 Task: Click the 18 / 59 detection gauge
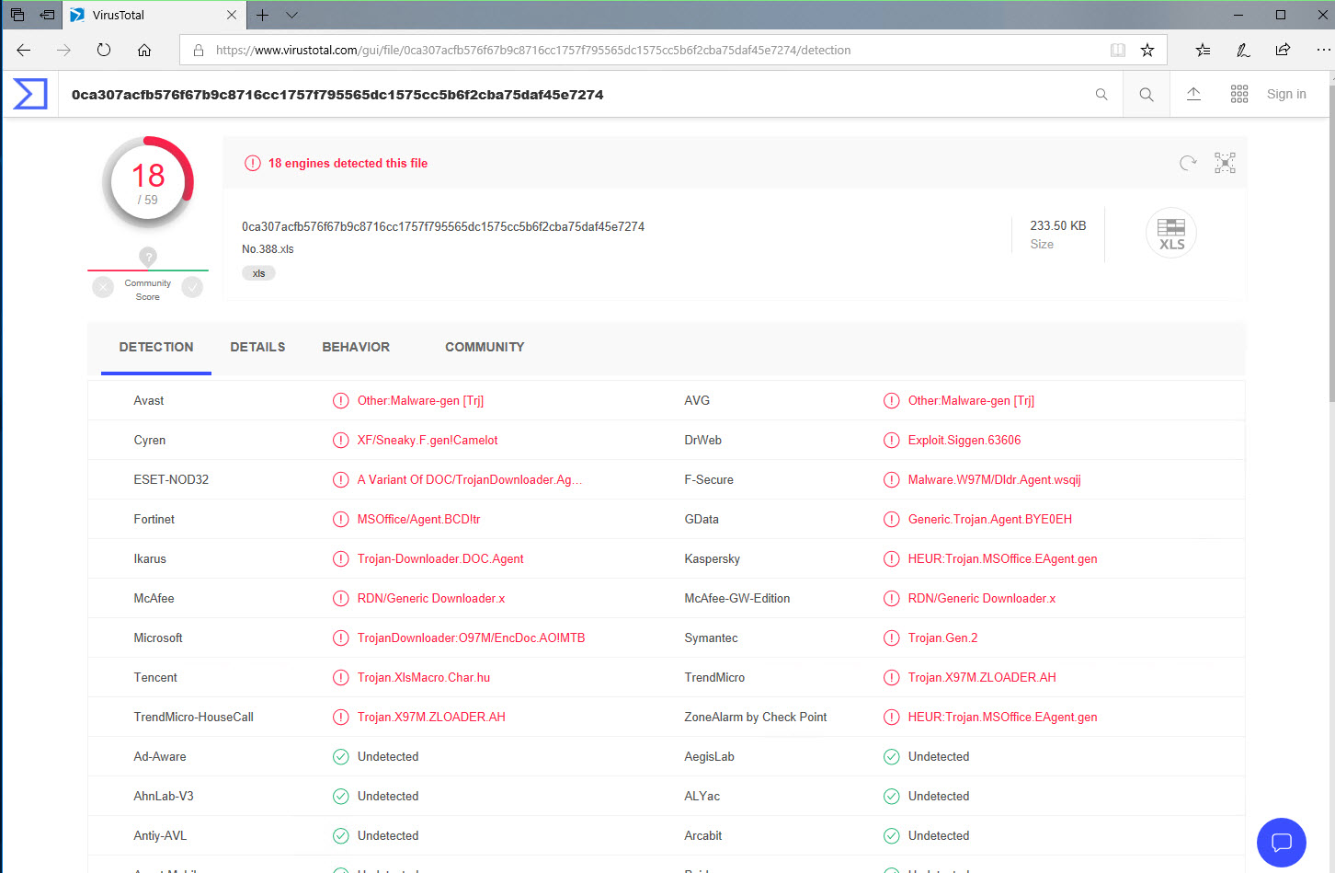coord(148,182)
